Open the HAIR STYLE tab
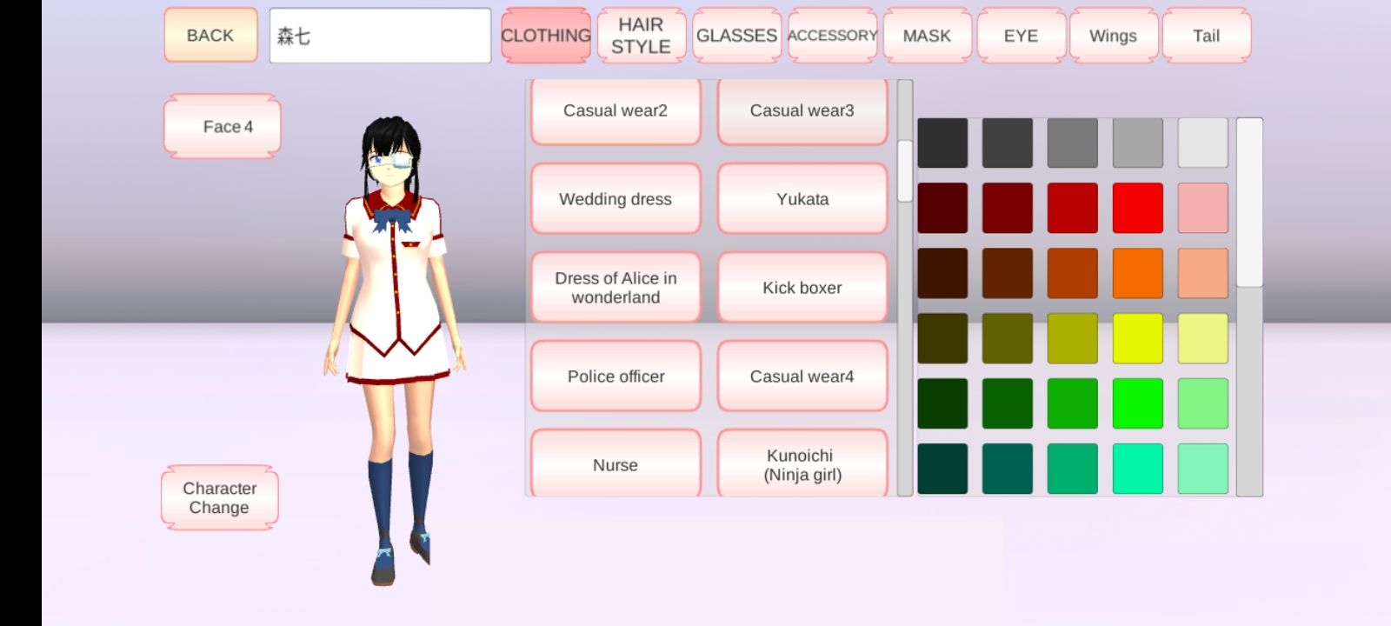Viewport: 1391px width, 626px height. (641, 36)
